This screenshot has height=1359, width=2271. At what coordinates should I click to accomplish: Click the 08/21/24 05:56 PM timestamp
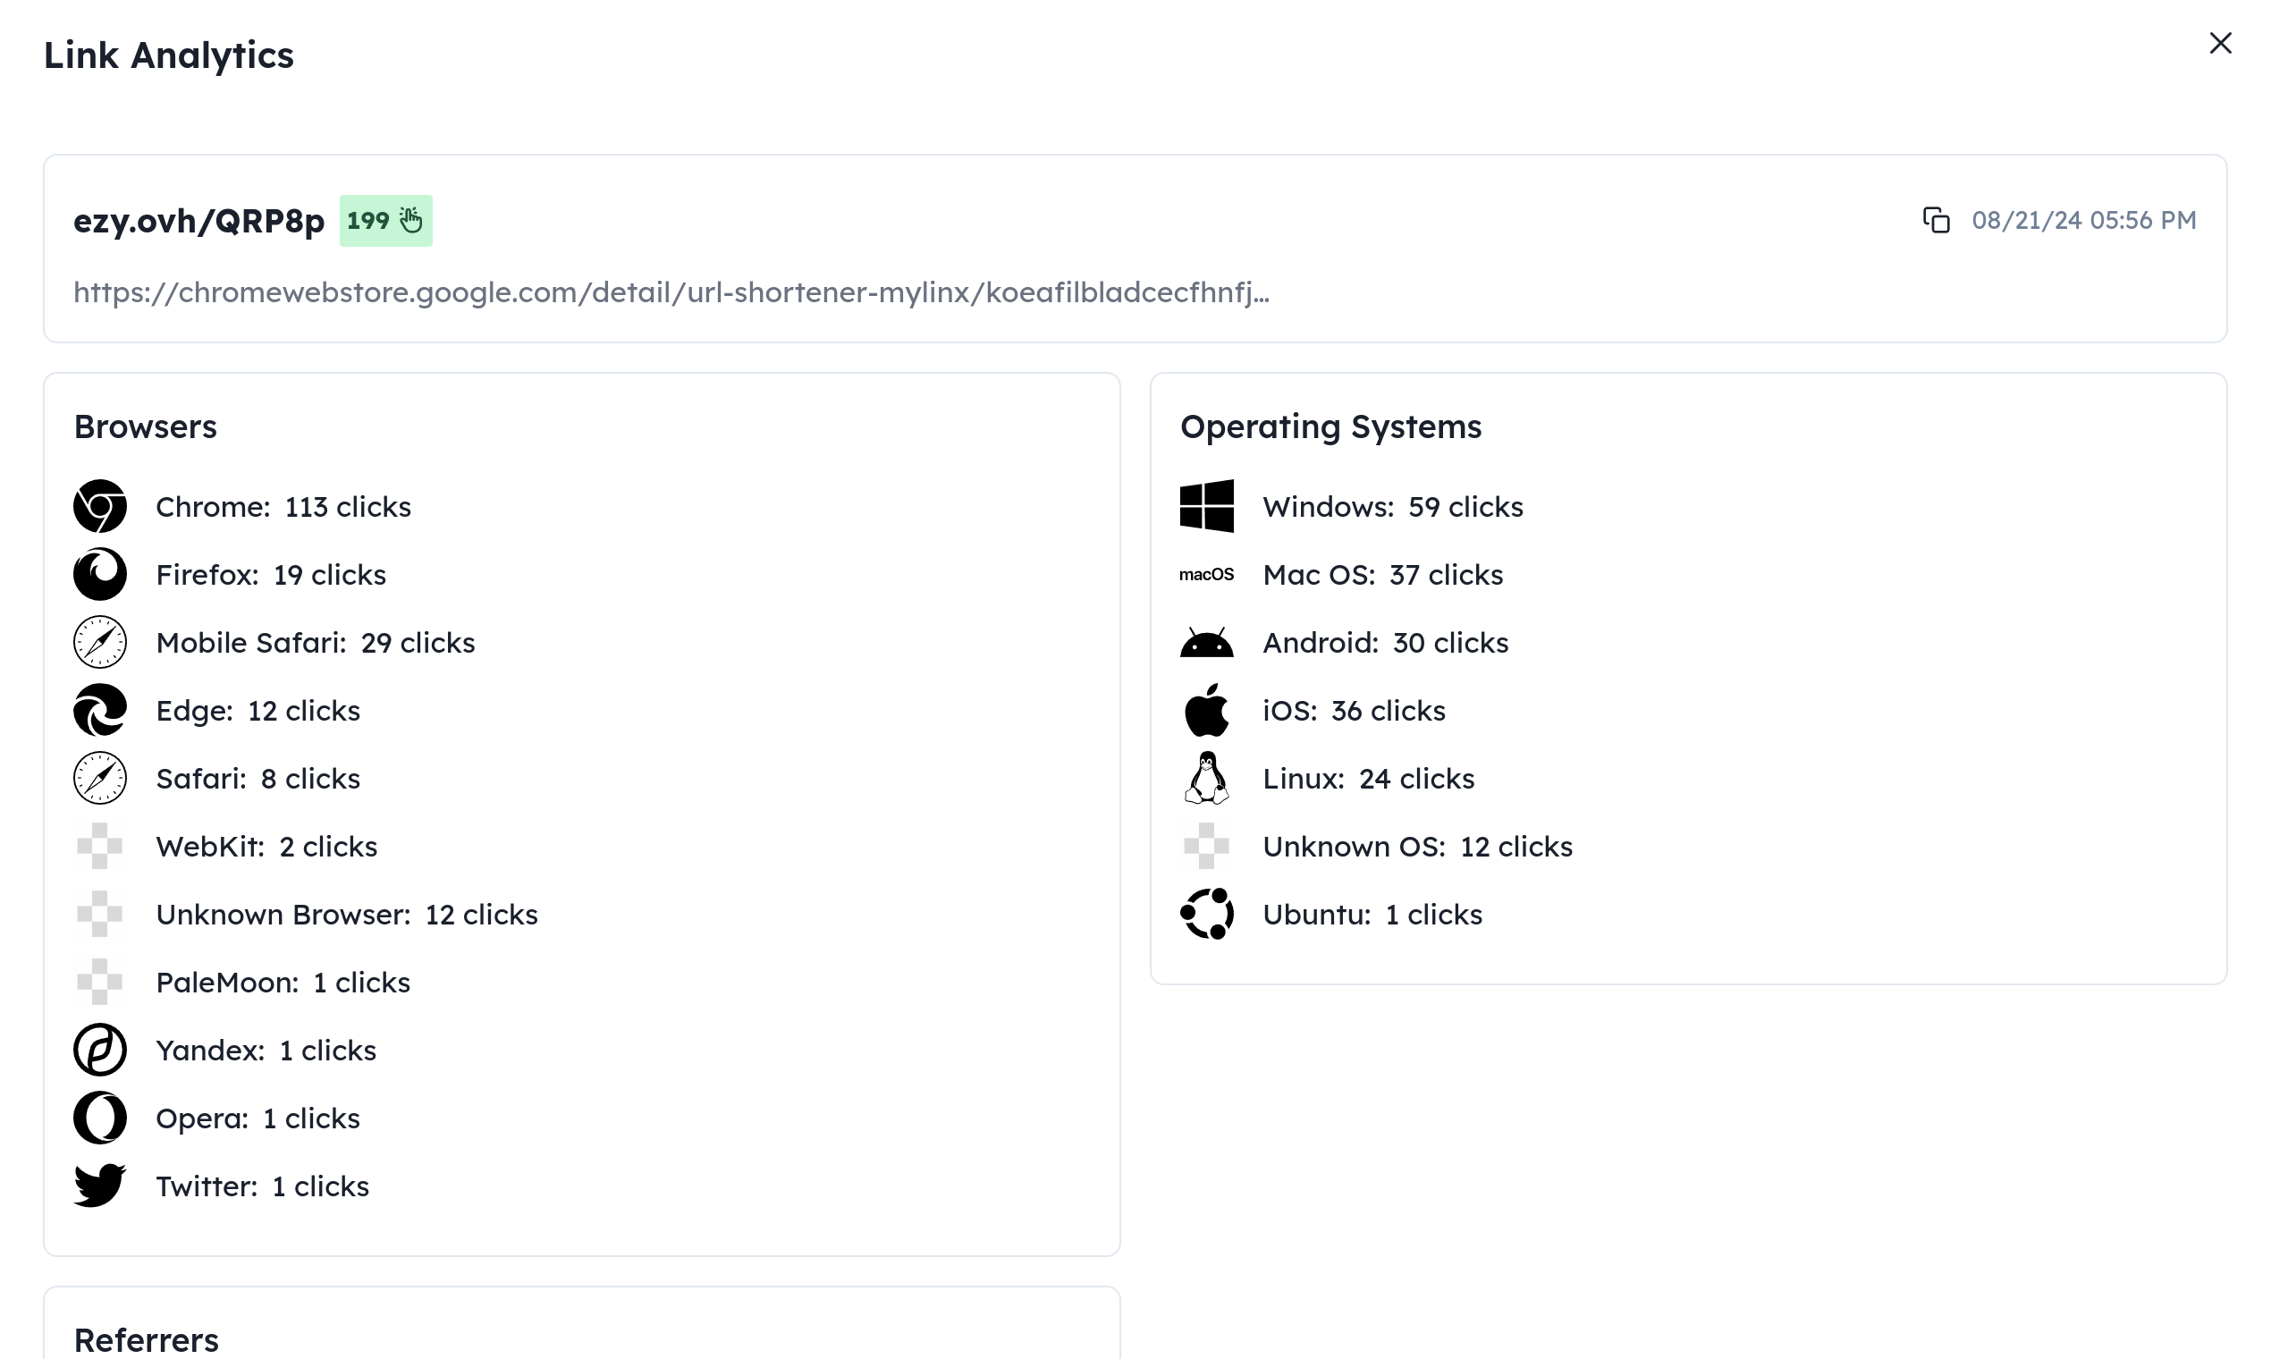pos(2083,221)
